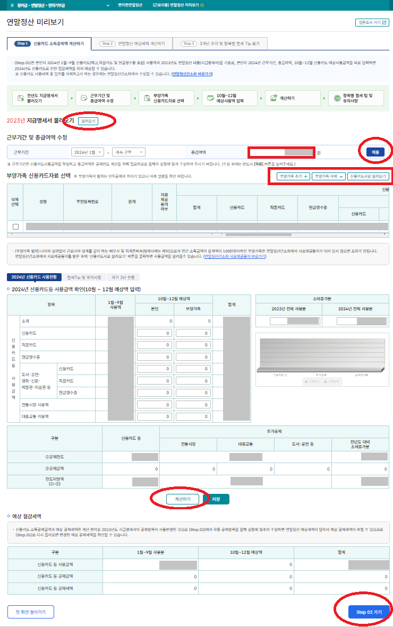Follow the 연말정산간소화 바로가기 link
Image resolution: width=393 pixels, height=627 pixels.
[x=192, y=74]
